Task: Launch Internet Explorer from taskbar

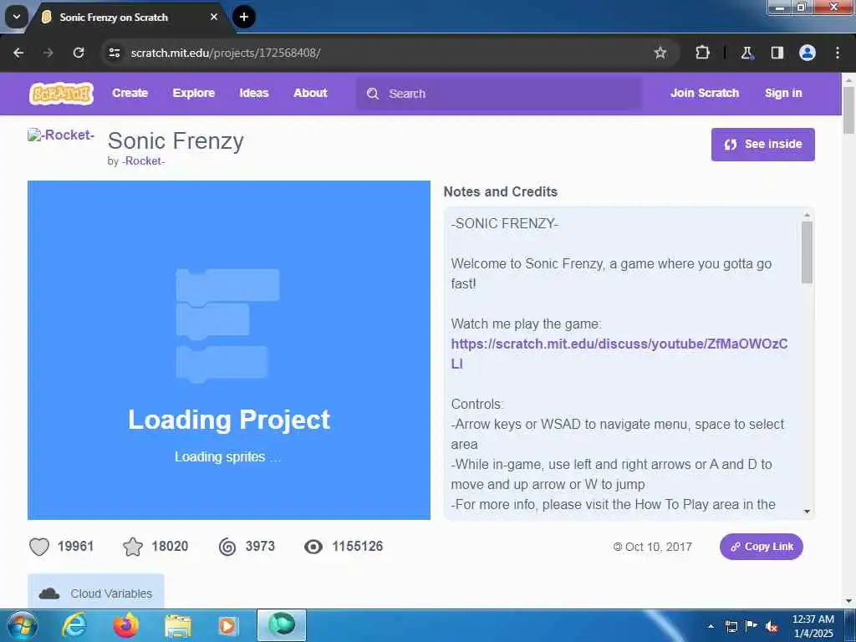Action: pos(74,625)
